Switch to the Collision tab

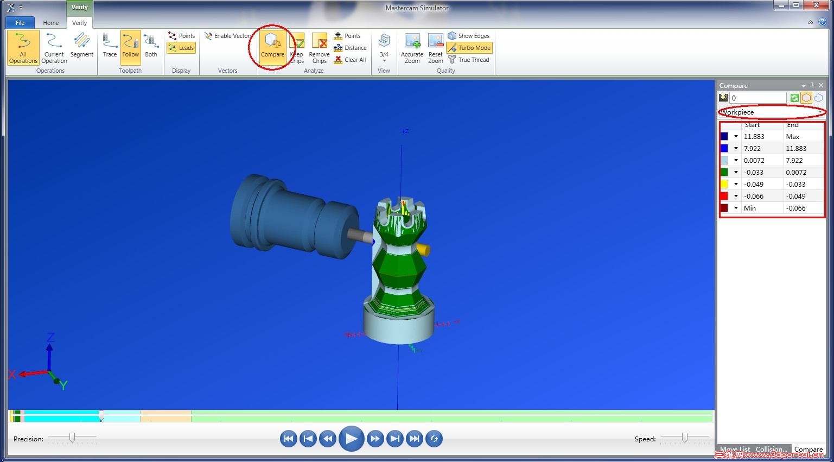pos(772,450)
